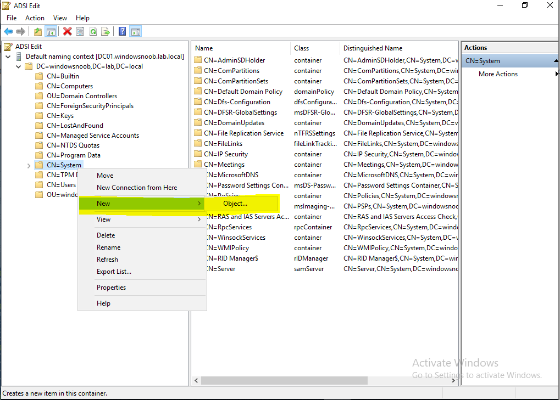Click the Forward arrow toolbar icon
Screen dimensions: 560x400
[21, 32]
